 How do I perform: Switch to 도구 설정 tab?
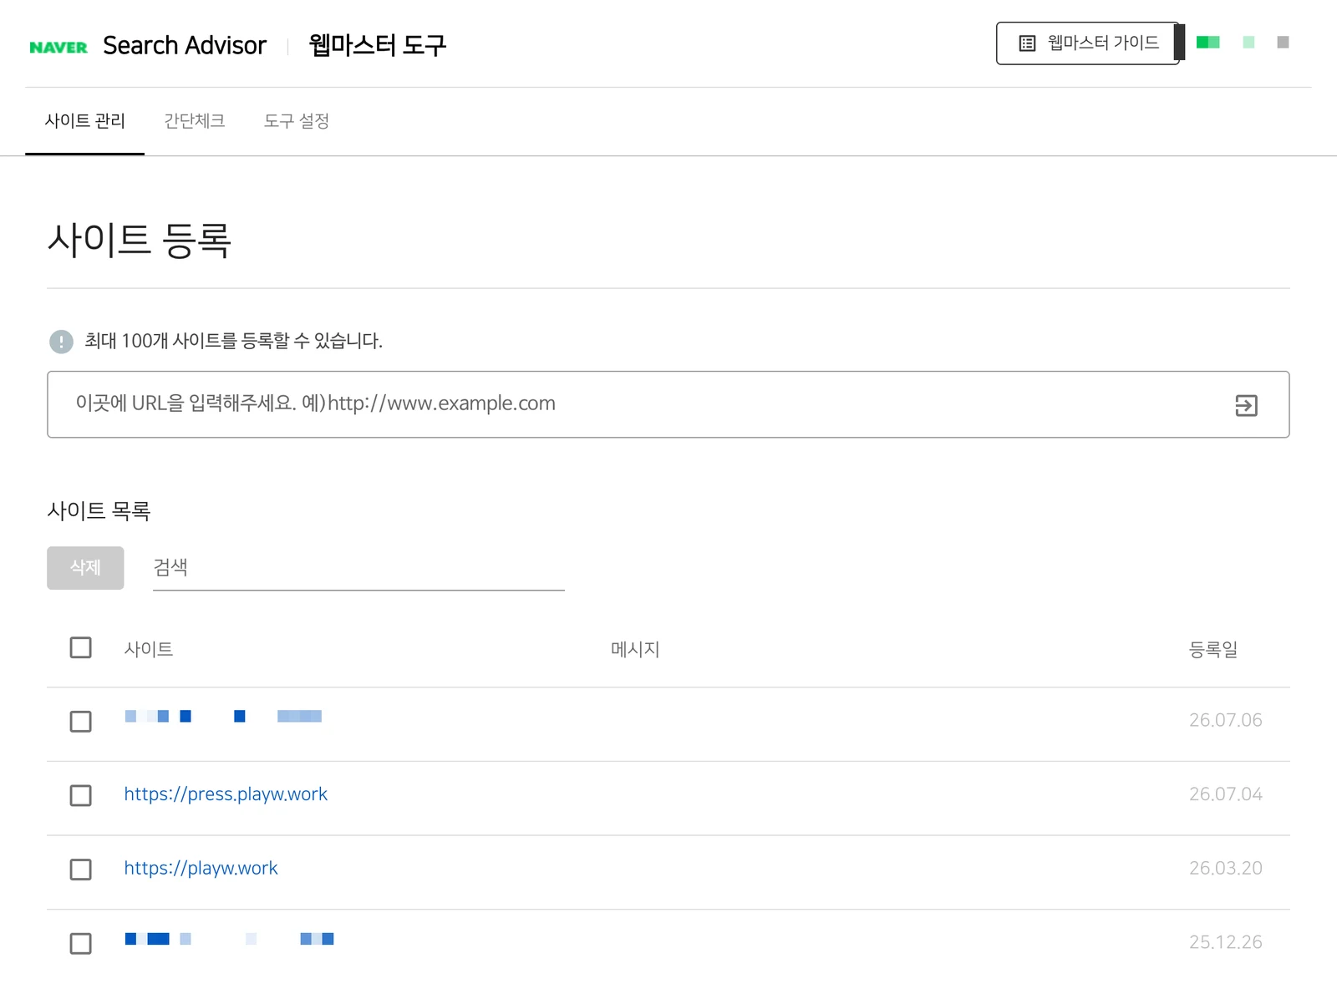click(x=297, y=121)
